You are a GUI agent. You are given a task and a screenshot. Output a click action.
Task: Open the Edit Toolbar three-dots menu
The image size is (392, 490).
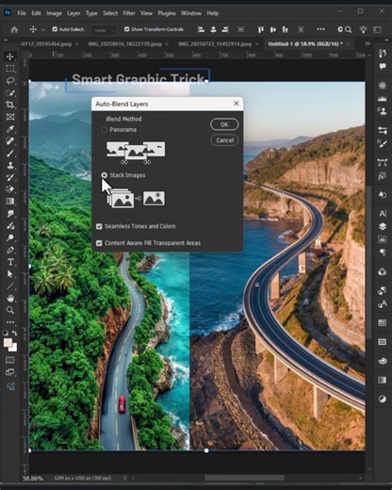[x=10, y=322]
